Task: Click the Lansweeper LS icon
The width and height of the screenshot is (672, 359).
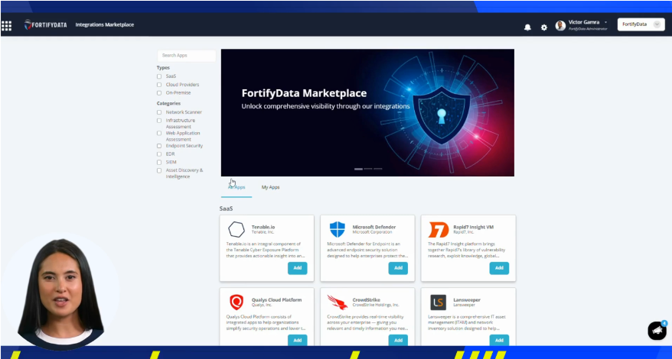Action: [438, 302]
